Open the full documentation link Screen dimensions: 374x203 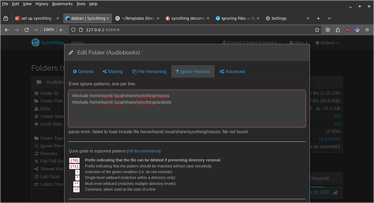pos(143,151)
